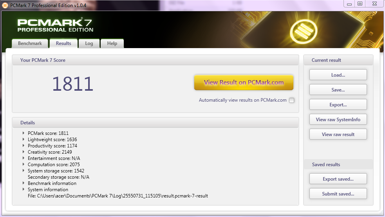Viewport: 385px width, 217px height.
Task: Click the Computation score: 2075 text
Action: coord(54,165)
